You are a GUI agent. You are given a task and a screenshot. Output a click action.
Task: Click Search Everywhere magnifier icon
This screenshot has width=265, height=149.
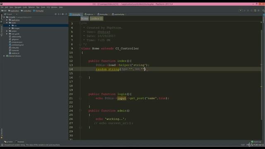point(263,11)
